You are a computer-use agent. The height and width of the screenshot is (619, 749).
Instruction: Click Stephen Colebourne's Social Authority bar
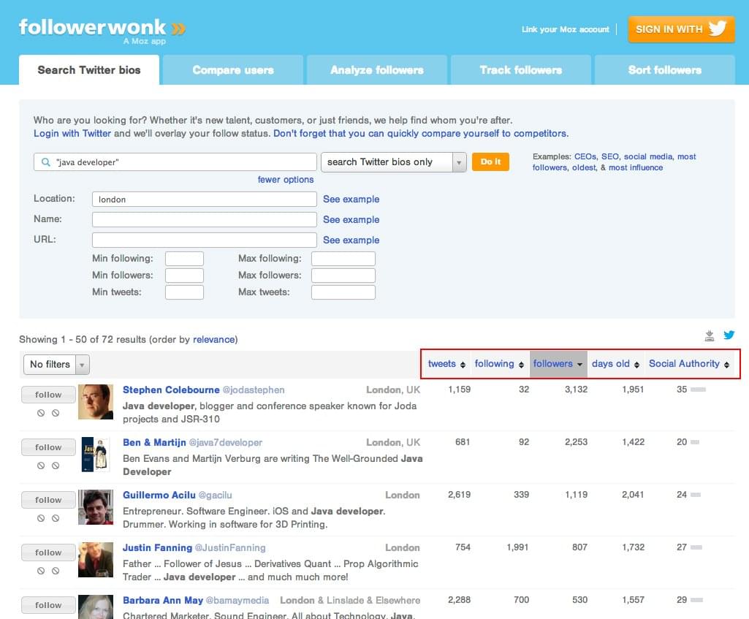699,390
